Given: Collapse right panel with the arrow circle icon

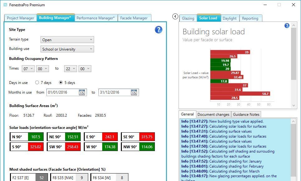Looking at the screenshot, I should click(175, 17).
